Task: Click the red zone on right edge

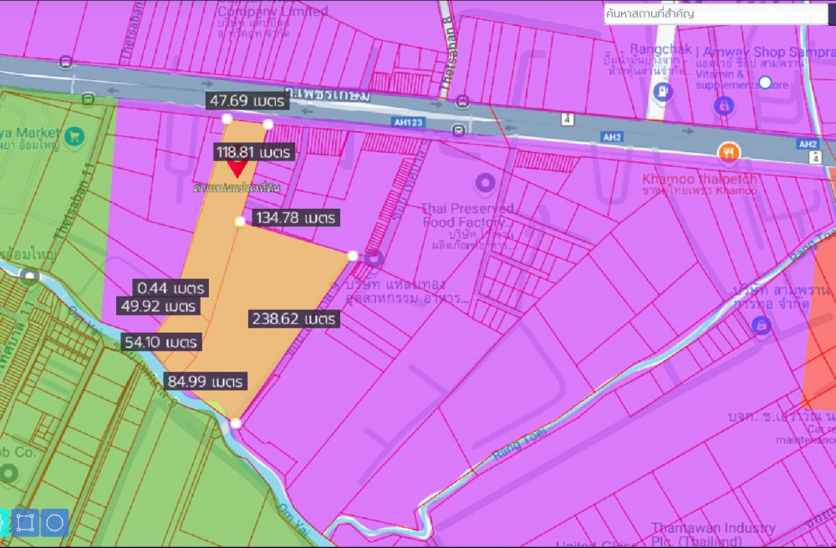Action: (x=821, y=334)
